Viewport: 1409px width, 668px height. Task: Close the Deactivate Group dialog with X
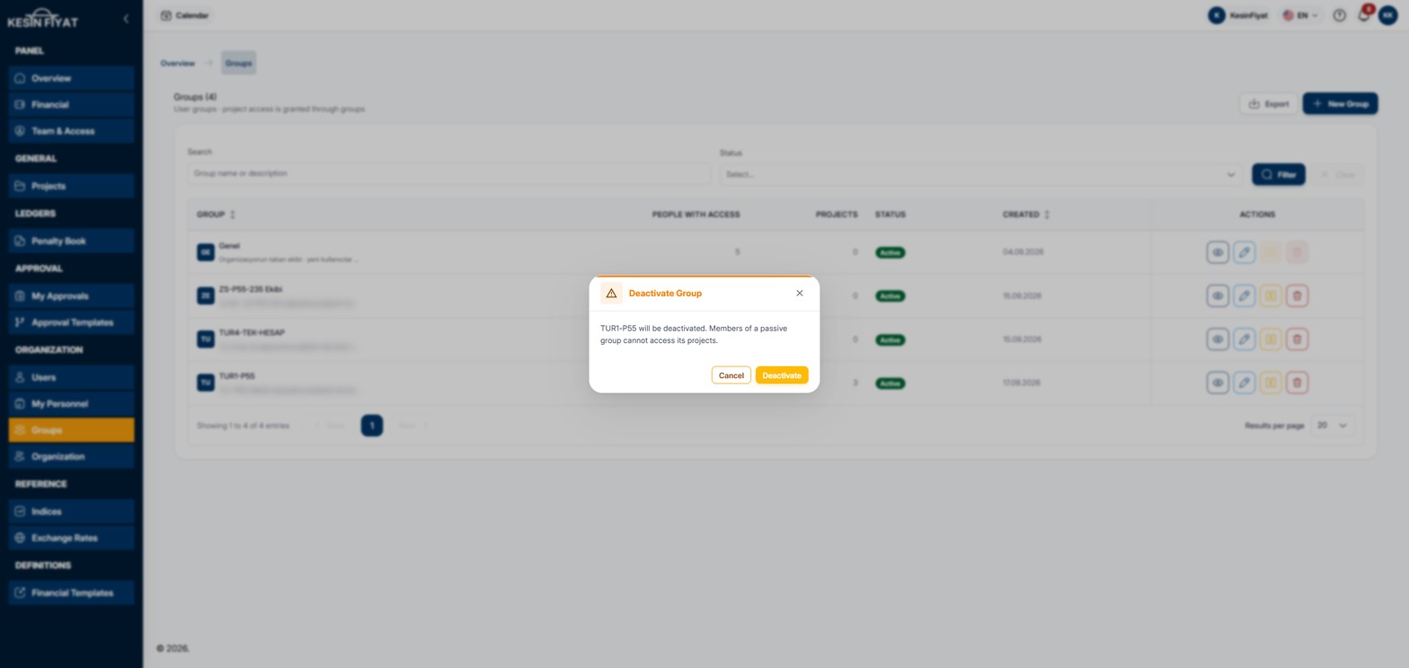click(x=800, y=294)
